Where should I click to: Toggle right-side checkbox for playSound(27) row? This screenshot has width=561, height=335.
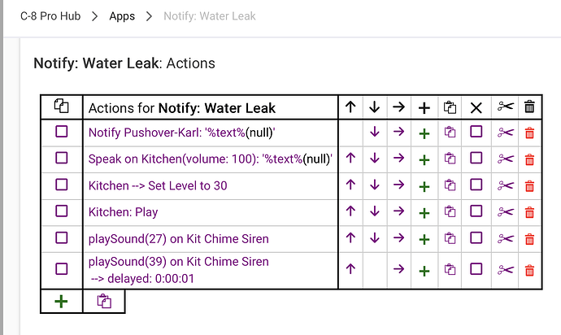pyautogui.click(x=476, y=237)
